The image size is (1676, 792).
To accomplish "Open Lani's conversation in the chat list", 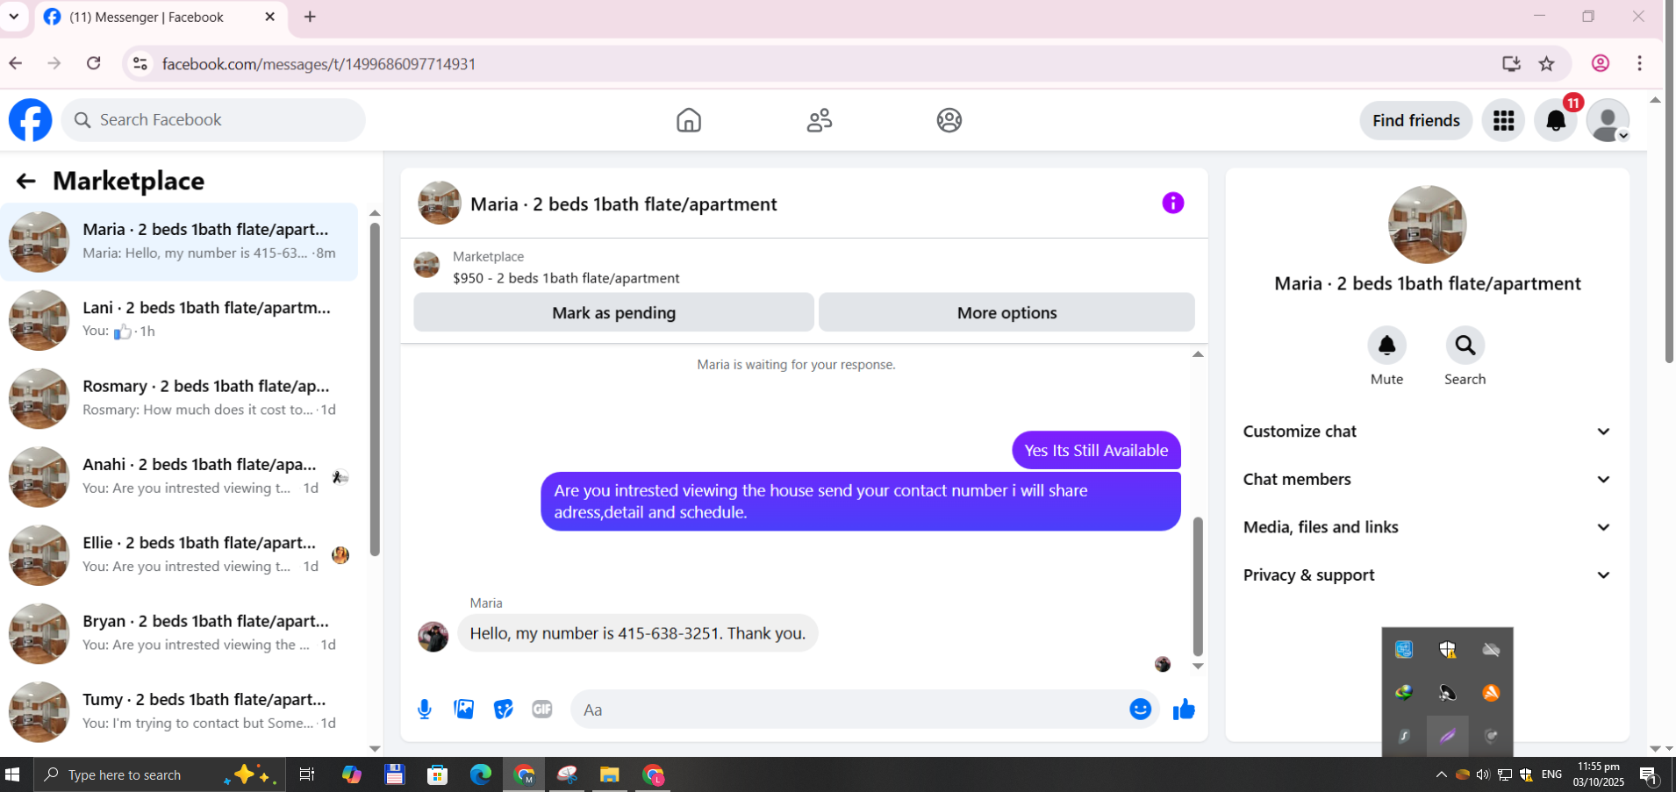I will click(x=179, y=320).
